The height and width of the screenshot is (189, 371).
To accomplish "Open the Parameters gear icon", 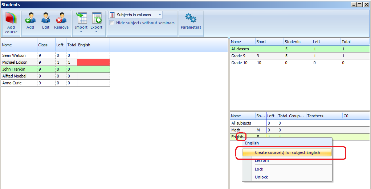I will (191, 18).
